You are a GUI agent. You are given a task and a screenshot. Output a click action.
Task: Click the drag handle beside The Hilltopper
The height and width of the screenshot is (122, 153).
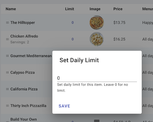[x=7, y=23]
